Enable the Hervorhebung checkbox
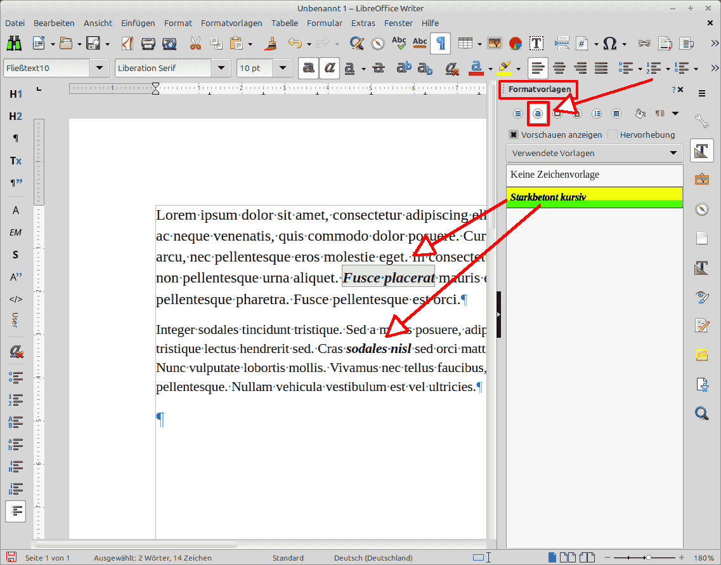This screenshot has width=721, height=565. point(613,135)
